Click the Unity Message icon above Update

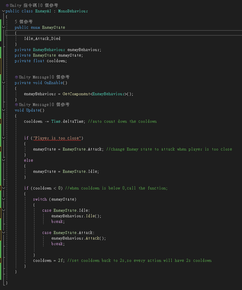[x=16, y=105]
